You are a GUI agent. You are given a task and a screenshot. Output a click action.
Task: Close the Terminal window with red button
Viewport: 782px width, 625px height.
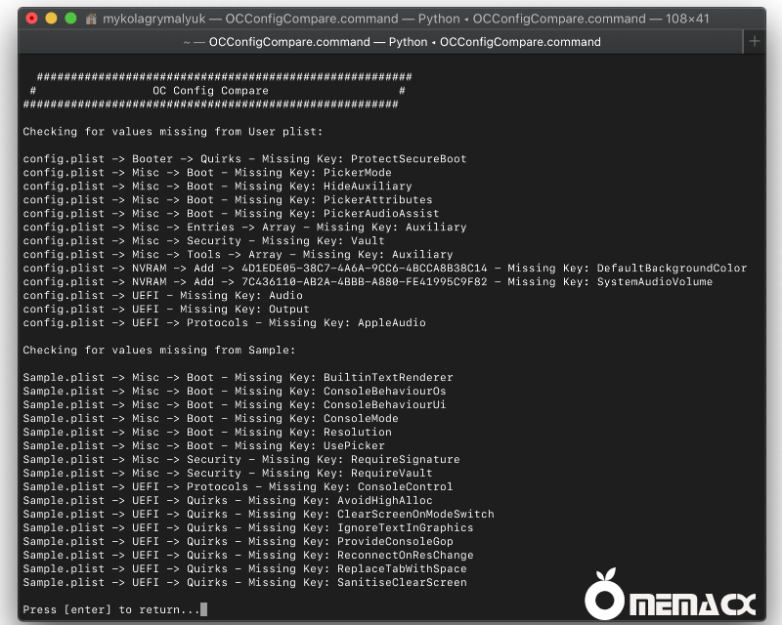pyautogui.click(x=31, y=19)
